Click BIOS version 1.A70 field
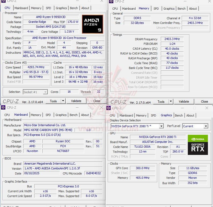Image resolution: width=213 pixels, height=207 pixels. tap(63, 168)
